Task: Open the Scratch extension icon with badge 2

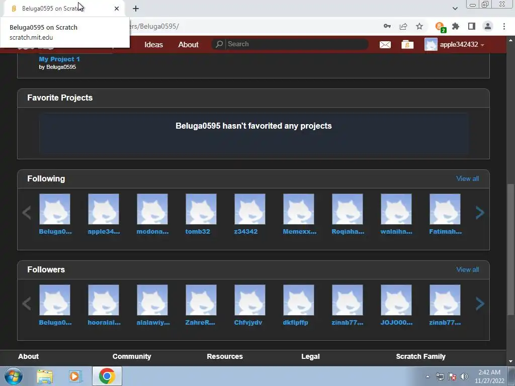Action: [440, 27]
